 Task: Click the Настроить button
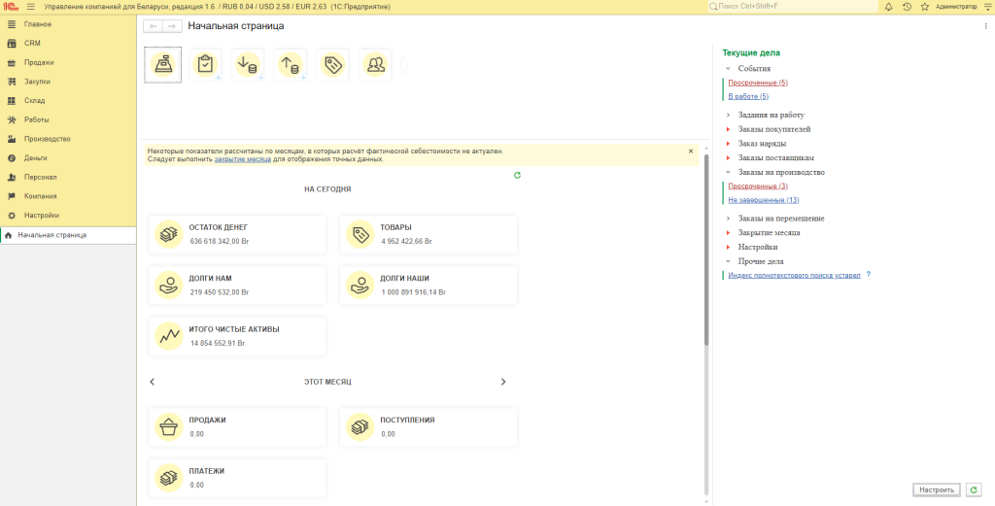click(x=937, y=490)
